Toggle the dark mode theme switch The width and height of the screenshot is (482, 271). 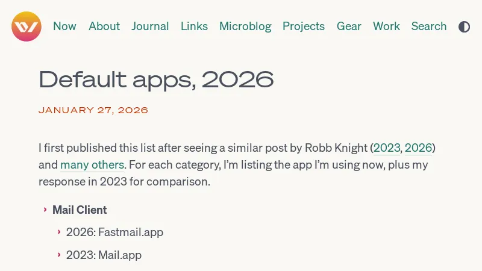click(x=464, y=26)
